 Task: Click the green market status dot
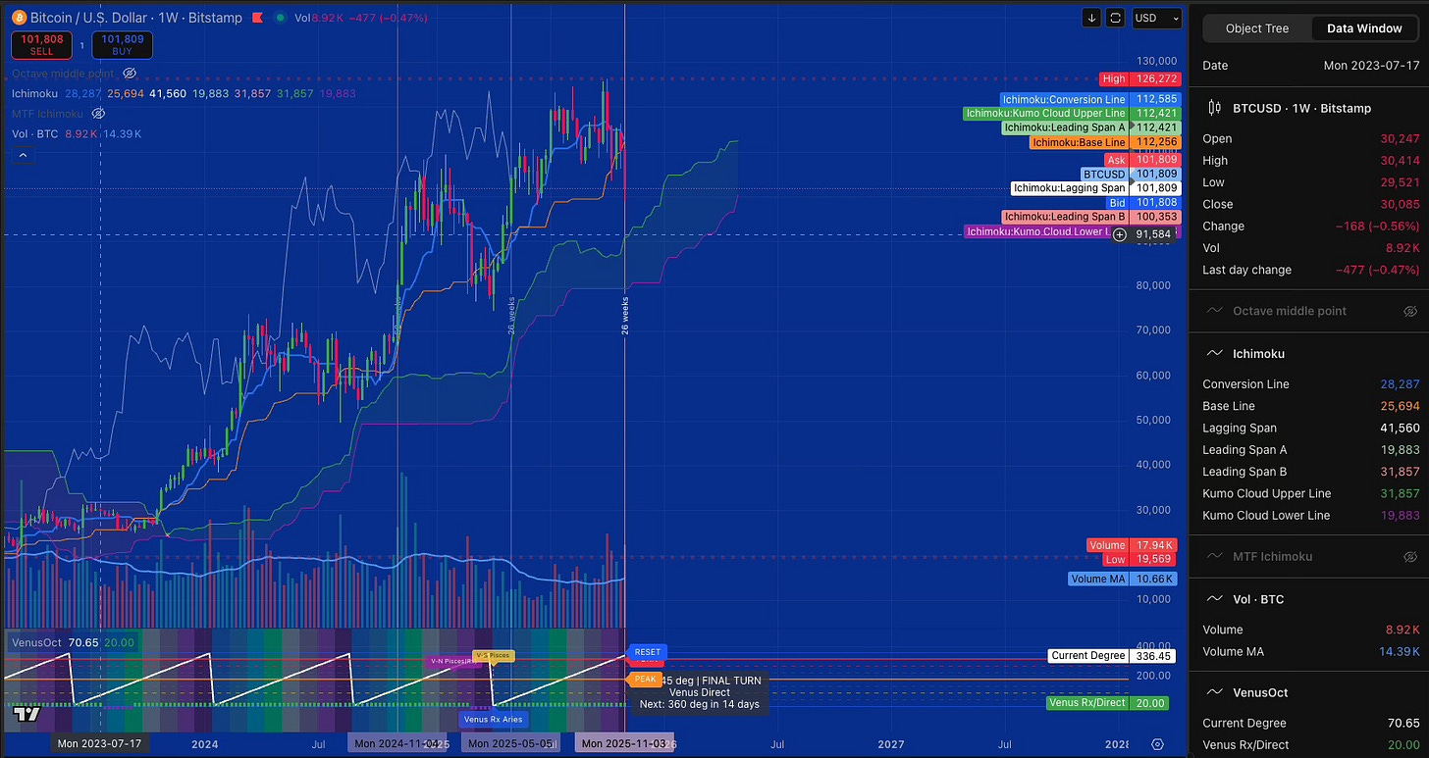pyautogui.click(x=281, y=18)
